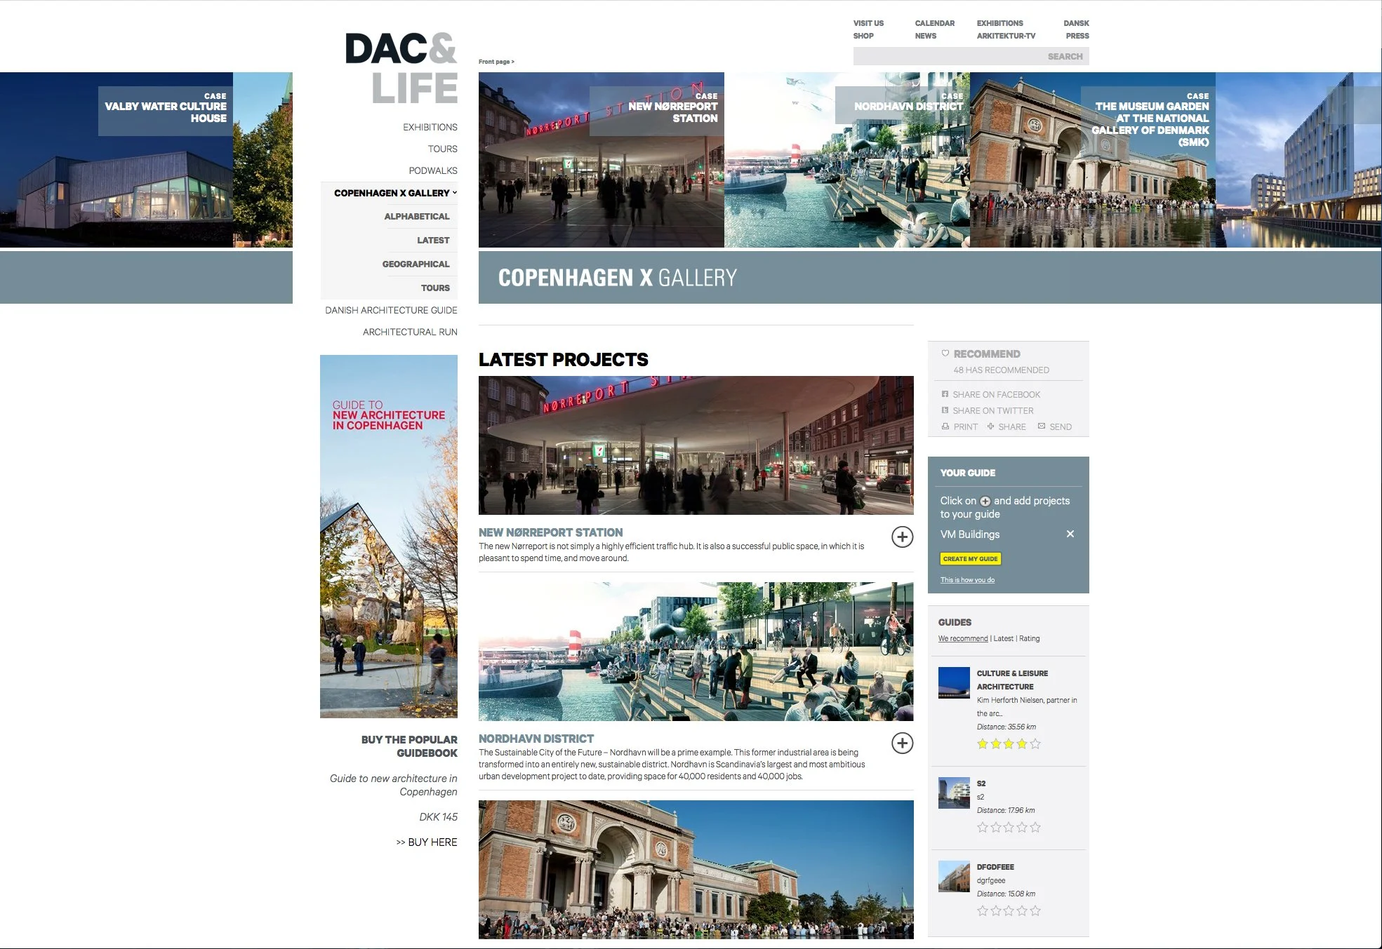1382x949 pixels.
Task: Click the Facebook share icon
Action: [x=945, y=394]
